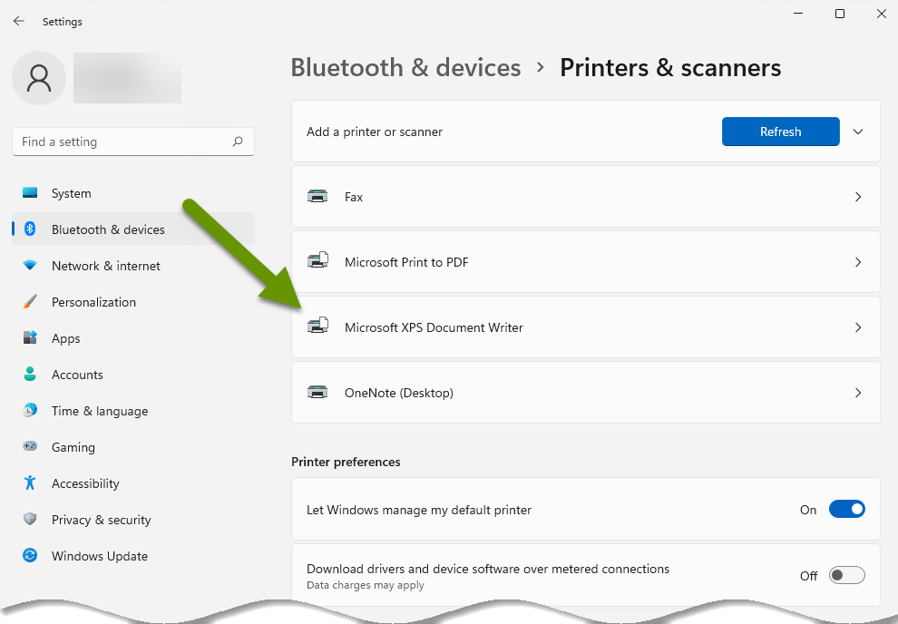This screenshot has width=898, height=624.
Task: Click the Bluetooth icon in the sidebar
Action: (30, 229)
